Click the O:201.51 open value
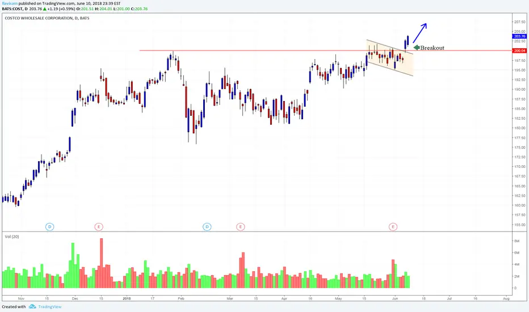 [x=85, y=9]
